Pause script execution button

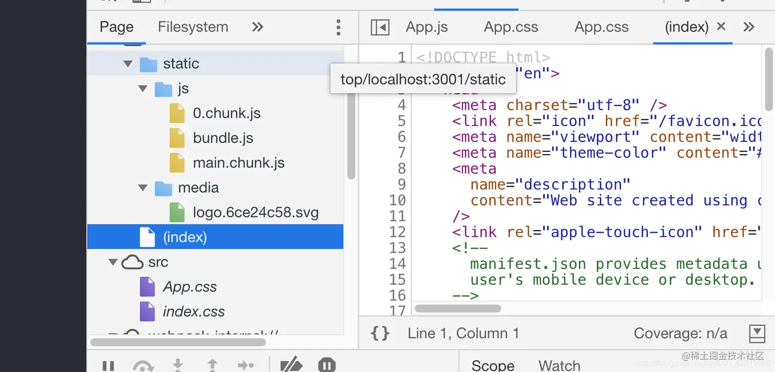point(108,366)
